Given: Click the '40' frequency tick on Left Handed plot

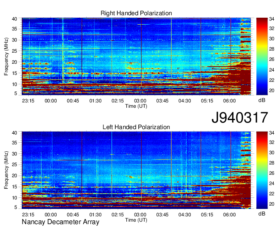Looking at the screenshot, I should click(x=15, y=133).
